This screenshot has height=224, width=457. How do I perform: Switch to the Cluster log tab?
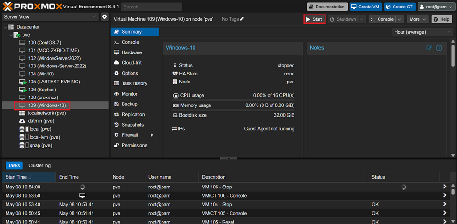click(x=39, y=165)
